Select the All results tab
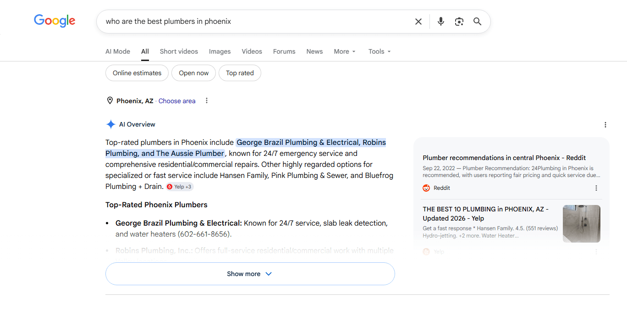The width and height of the screenshot is (627, 310). 145,51
